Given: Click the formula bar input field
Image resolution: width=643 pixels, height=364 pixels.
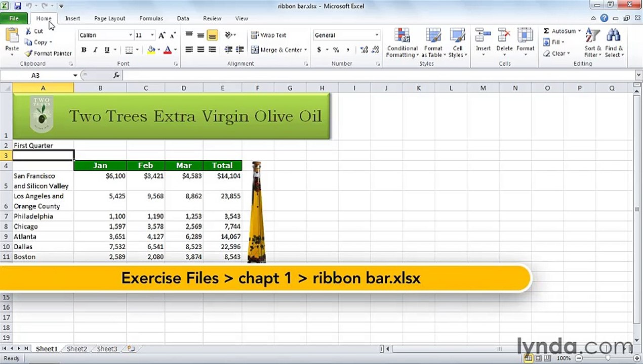Looking at the screenshot, I should (379, 75).
